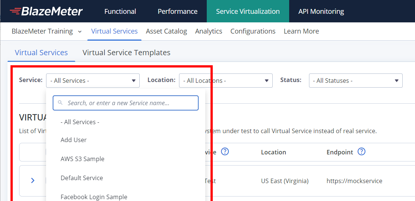Viewport: 415px width, 201px height.
Task: Open the Configurations menu item
Action: [x=253, y=31]
